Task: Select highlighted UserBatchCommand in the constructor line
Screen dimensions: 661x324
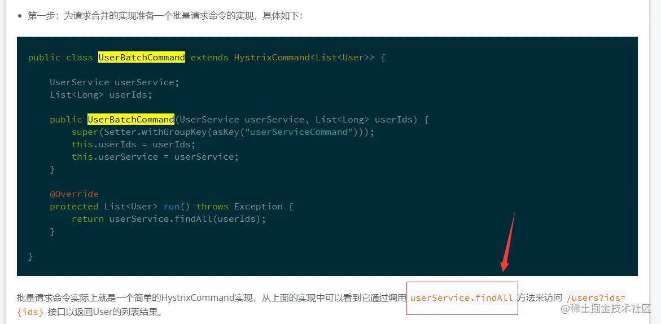Action: [x=131, y=119]
